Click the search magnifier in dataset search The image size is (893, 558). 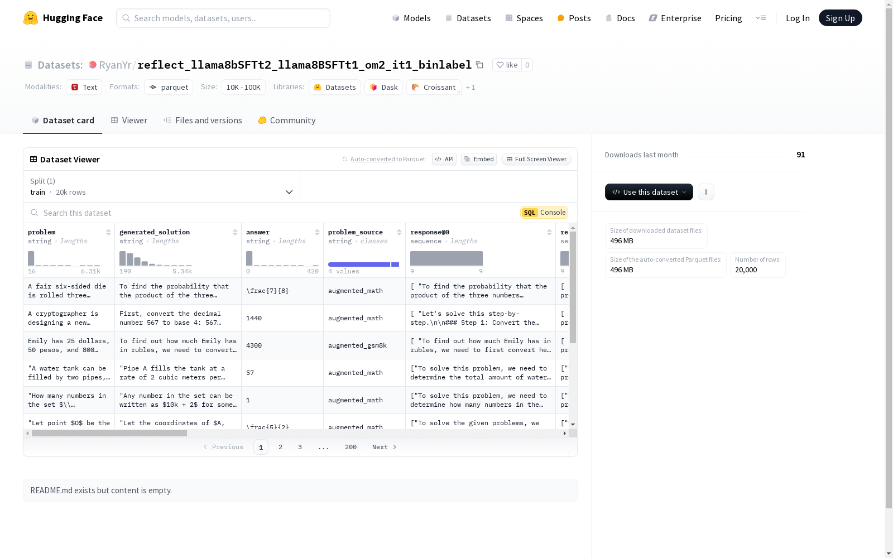tap(35, 213)
